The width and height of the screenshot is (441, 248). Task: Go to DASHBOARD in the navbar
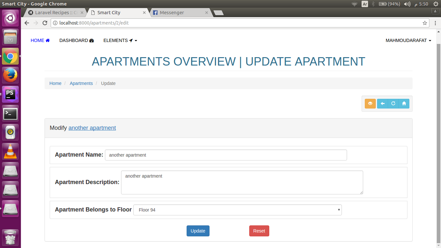point(77,40)
